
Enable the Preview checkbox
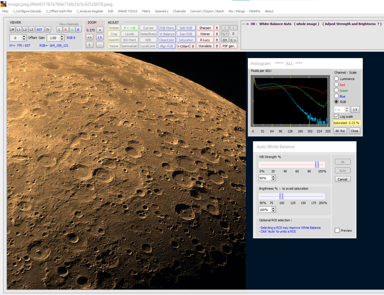point(337,230)
